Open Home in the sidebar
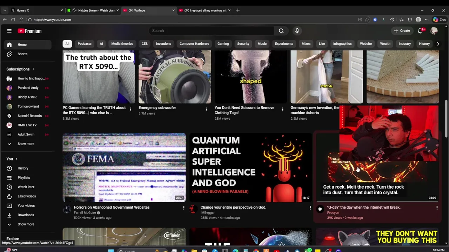This screenshot has width=449, height=252. (27, 45)
